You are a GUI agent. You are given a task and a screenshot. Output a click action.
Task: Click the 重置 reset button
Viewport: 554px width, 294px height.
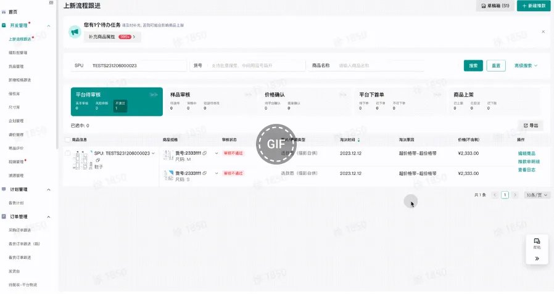pyautogui.click(x=496, y=66)
